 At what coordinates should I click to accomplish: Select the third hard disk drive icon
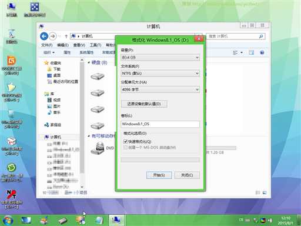click(x=98, y=109)
